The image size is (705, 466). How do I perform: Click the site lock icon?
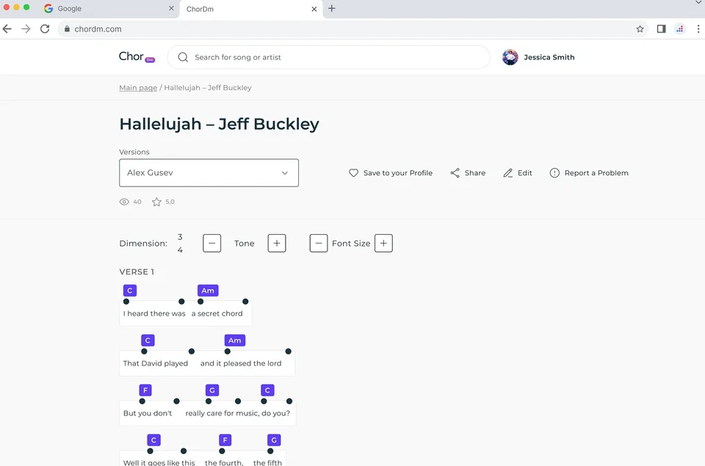coord(67,29)
